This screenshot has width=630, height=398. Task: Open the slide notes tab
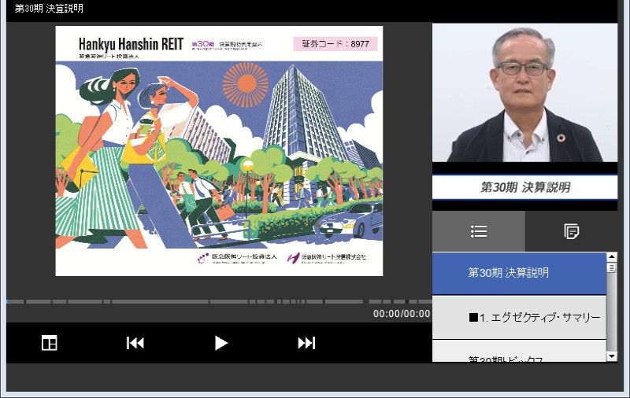(x=572, y=231)
